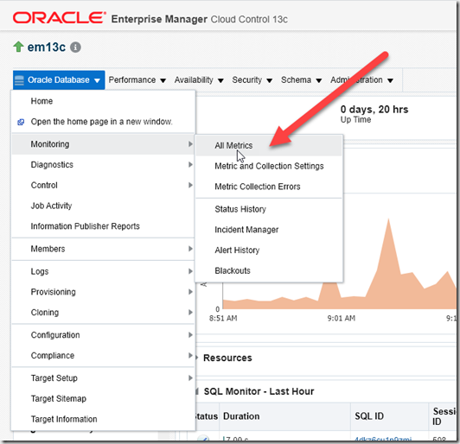Open Incident Manager

click(269, 230)
